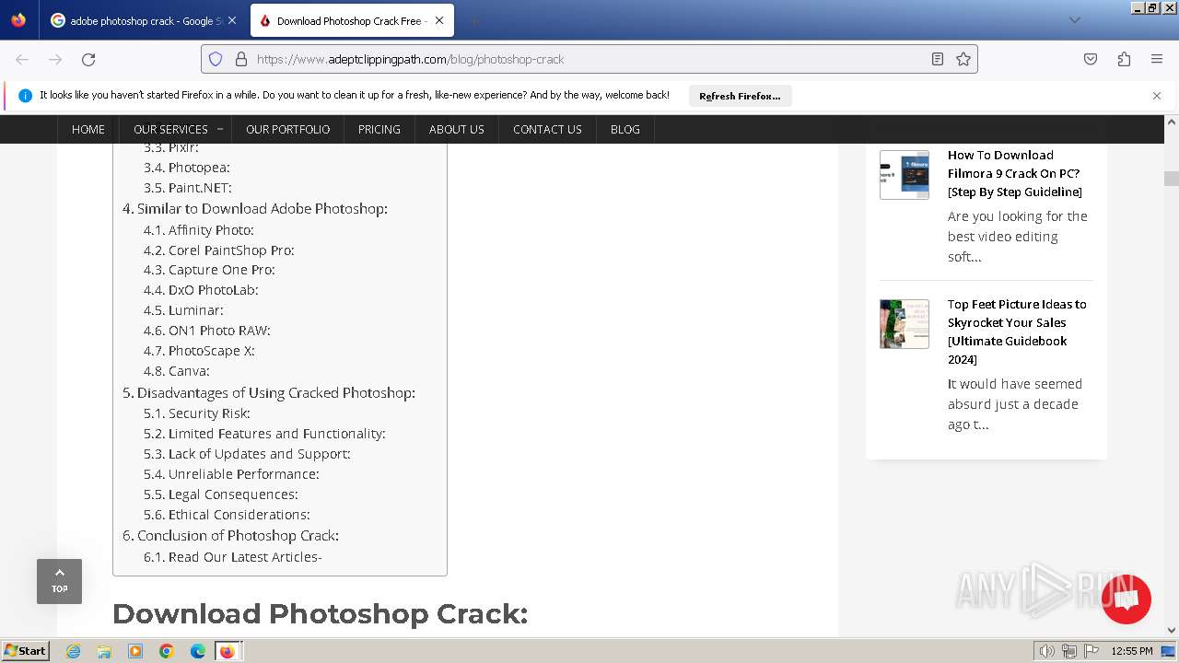Image resolution: width=1179 pixels, height=663 pixels.
Task: Jump to 4.5. Luminar entry
Action: pos(183,310)
